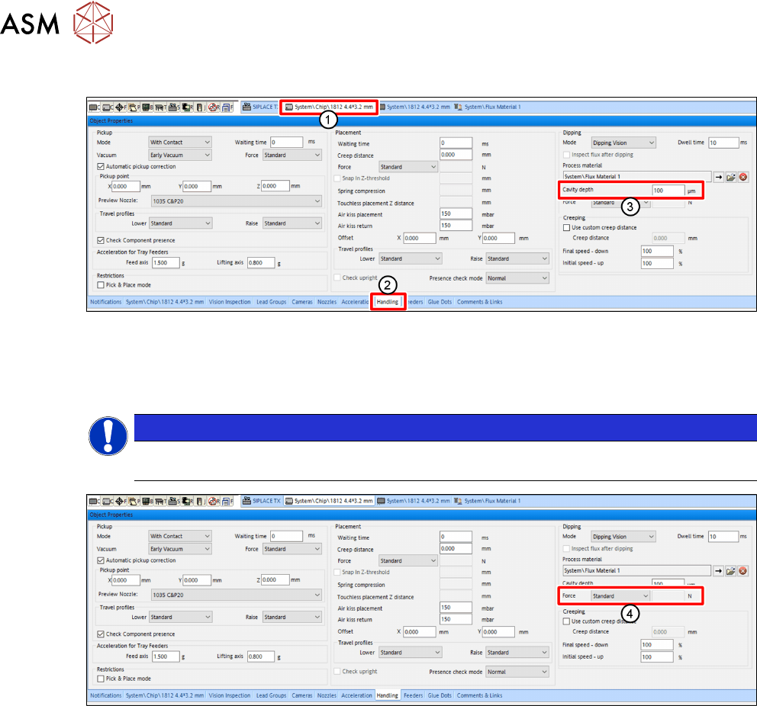Open Vacuum 'Early Vacuum' dropdown in upper screenshot
757x706 pixels.
[180, 156]
